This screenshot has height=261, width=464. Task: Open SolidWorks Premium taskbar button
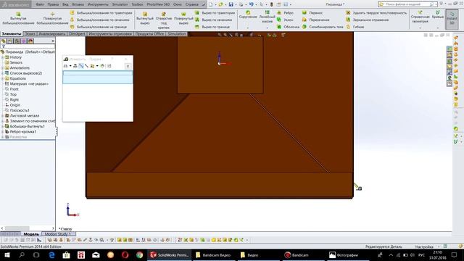click(x=170, y=255)
